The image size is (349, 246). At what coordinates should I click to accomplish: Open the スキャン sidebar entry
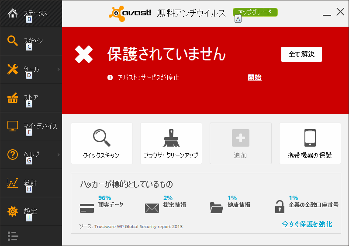point(33,41)
